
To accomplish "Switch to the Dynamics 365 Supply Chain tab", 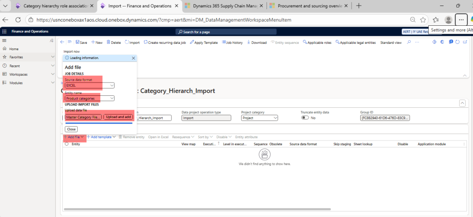I will click(221, 6).
